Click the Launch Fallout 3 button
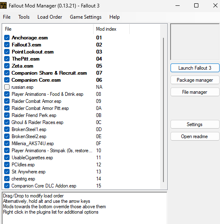Viewport: 220px width, 224px height. click(195, 68)
